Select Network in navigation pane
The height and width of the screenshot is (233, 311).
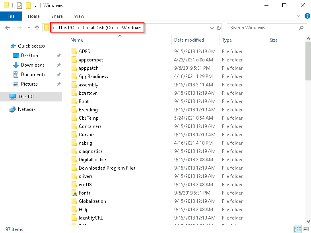coord(27,109)
